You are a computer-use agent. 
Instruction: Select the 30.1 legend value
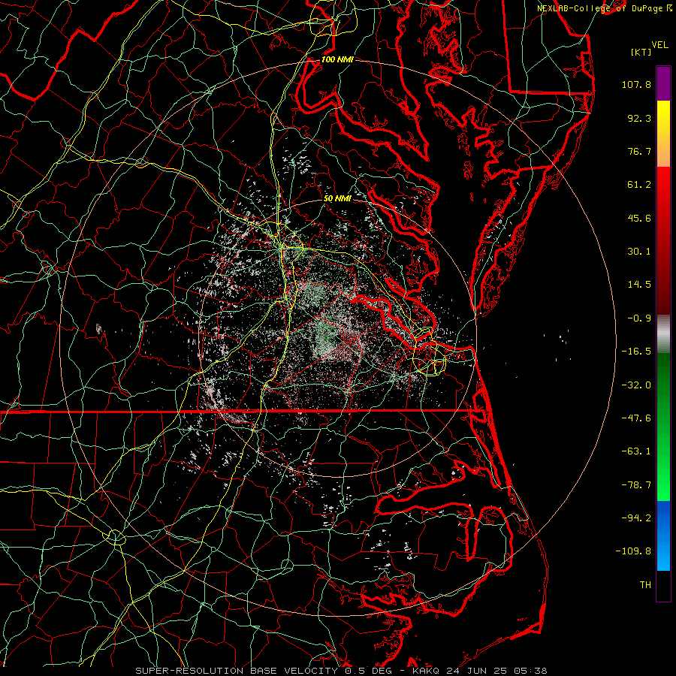[x=639, y=252]
